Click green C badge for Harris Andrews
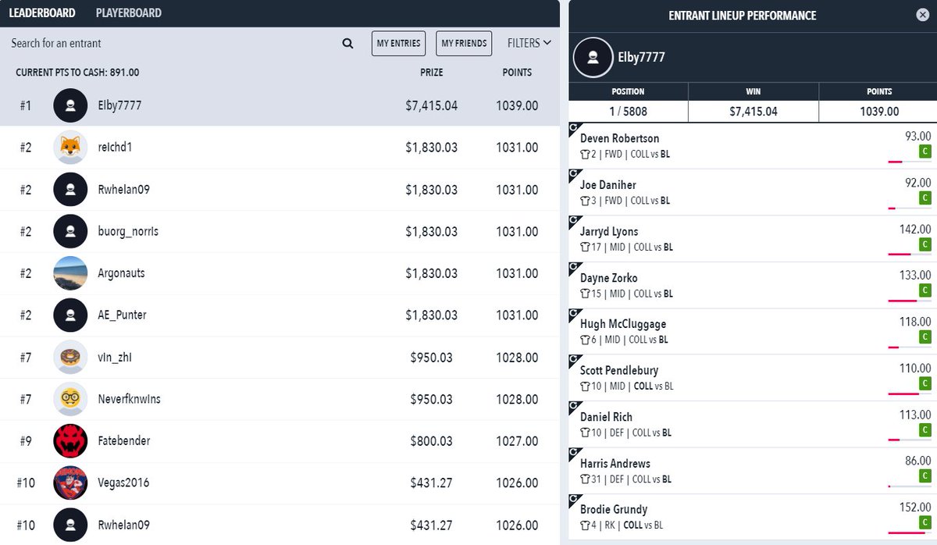The width and height of the screenshot is (937, 545). point(925,476)
